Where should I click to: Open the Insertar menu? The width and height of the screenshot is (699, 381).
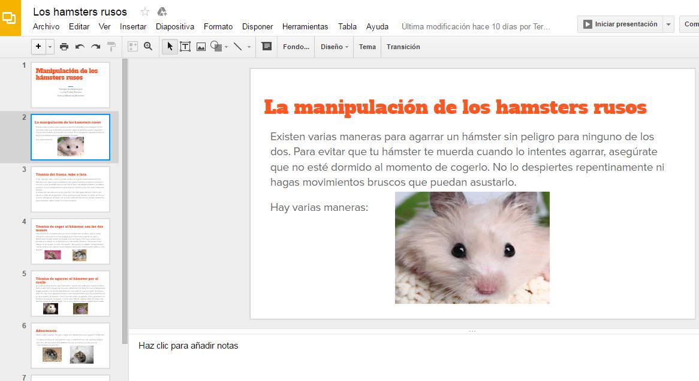tap(133, 27)
